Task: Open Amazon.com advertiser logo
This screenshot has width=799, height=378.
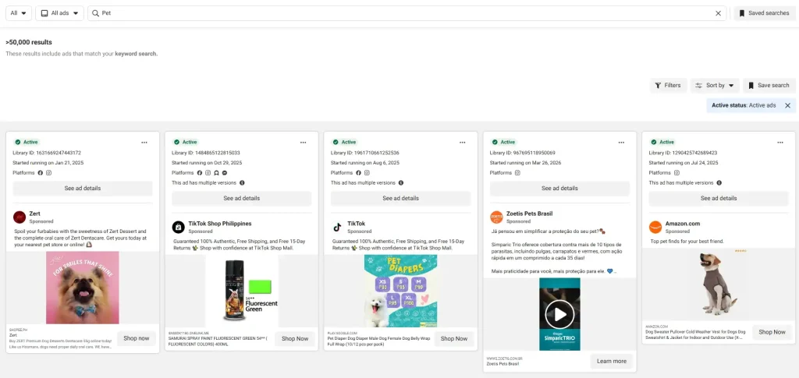Action: pos(655,227)
